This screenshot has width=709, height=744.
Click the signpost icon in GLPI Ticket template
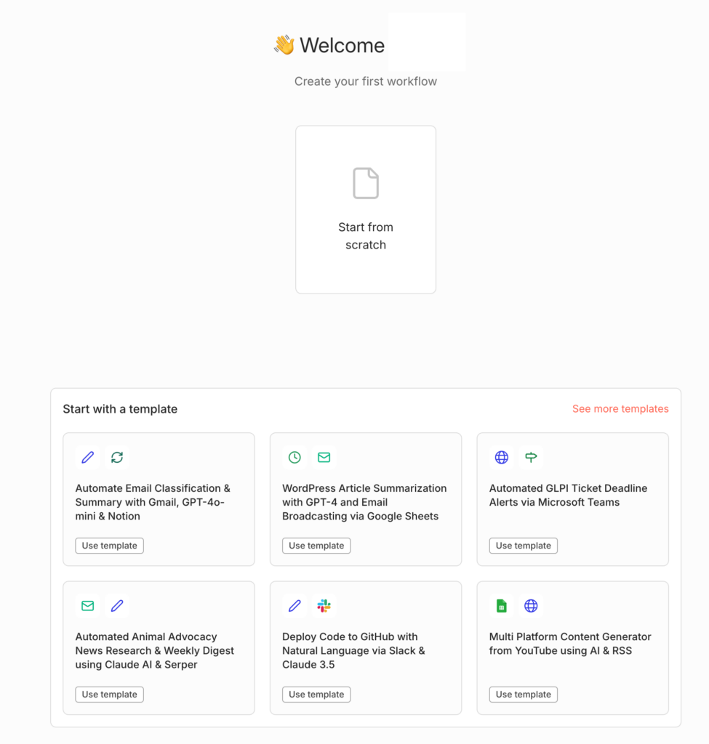coord(531,457)
